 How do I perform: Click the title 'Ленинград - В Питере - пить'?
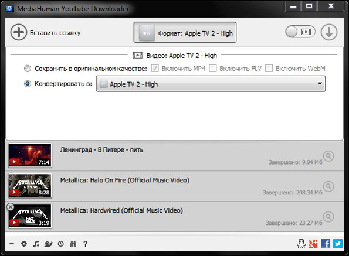101,150
